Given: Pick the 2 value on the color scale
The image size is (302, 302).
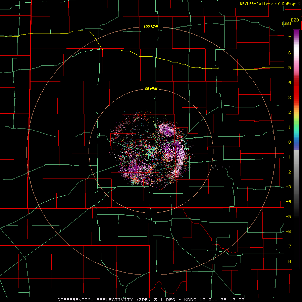Looking at the screenshot, I should pyautogui.click(x=290, y=112).
